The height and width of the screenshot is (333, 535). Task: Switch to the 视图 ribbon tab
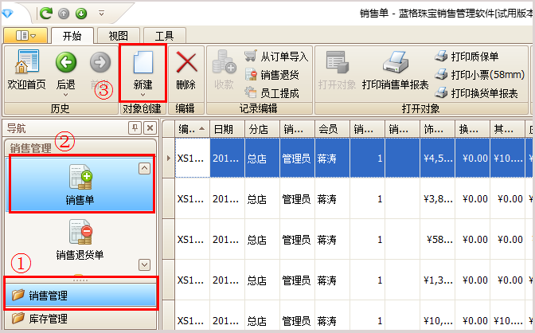click(x=119, y=36)
